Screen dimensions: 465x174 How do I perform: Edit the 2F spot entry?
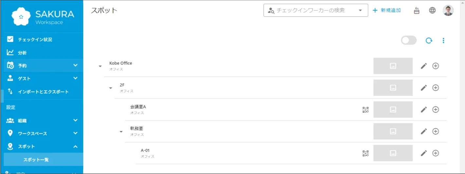(424, 88)
